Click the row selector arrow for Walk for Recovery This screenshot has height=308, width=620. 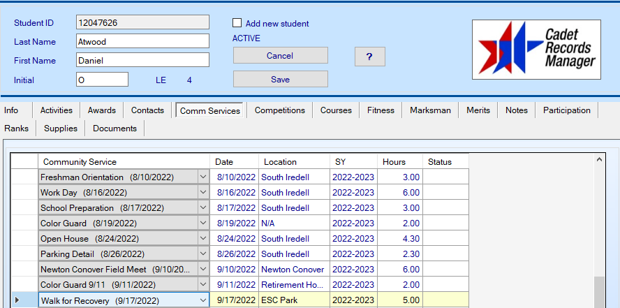[x=17, y=300]
